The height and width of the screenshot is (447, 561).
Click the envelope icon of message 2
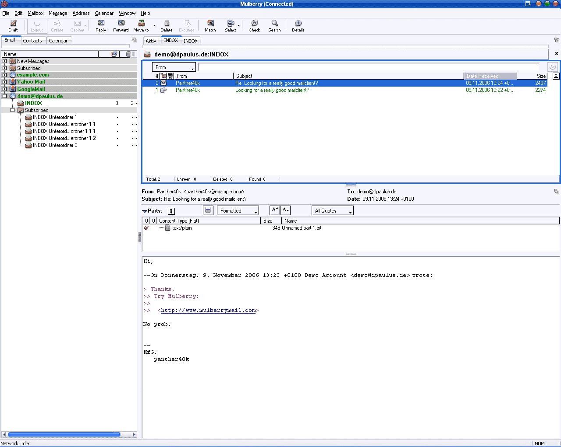pyautogui.click(x=163, y=83)
